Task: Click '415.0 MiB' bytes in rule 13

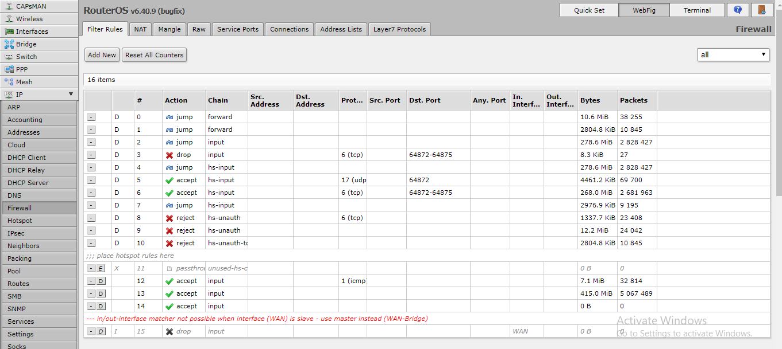Action: point(596,293)
